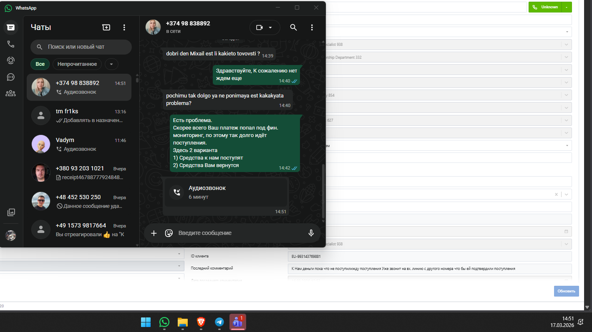
Task: Open the Status updates icon in sidebar
Action: (11, 60)
